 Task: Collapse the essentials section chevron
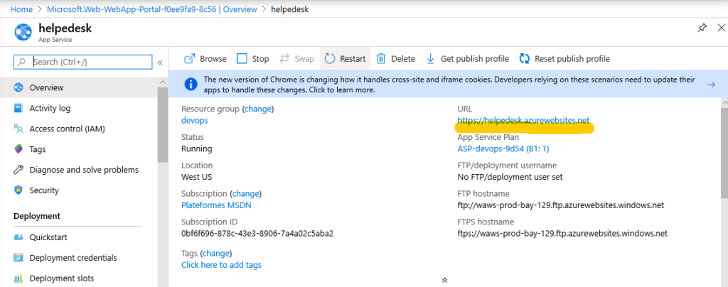(444, 280)
